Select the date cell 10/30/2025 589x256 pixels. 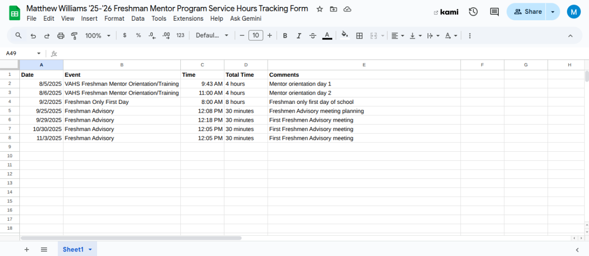(41, 129)
